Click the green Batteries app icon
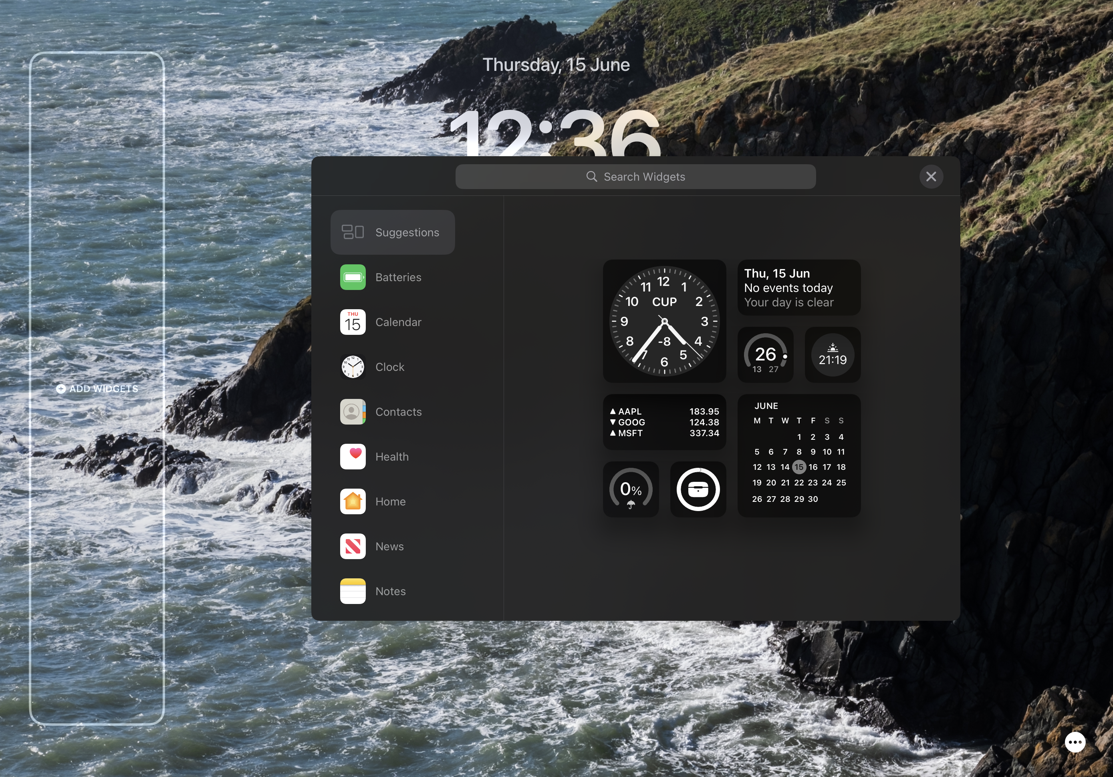 (x=353, y=277)
